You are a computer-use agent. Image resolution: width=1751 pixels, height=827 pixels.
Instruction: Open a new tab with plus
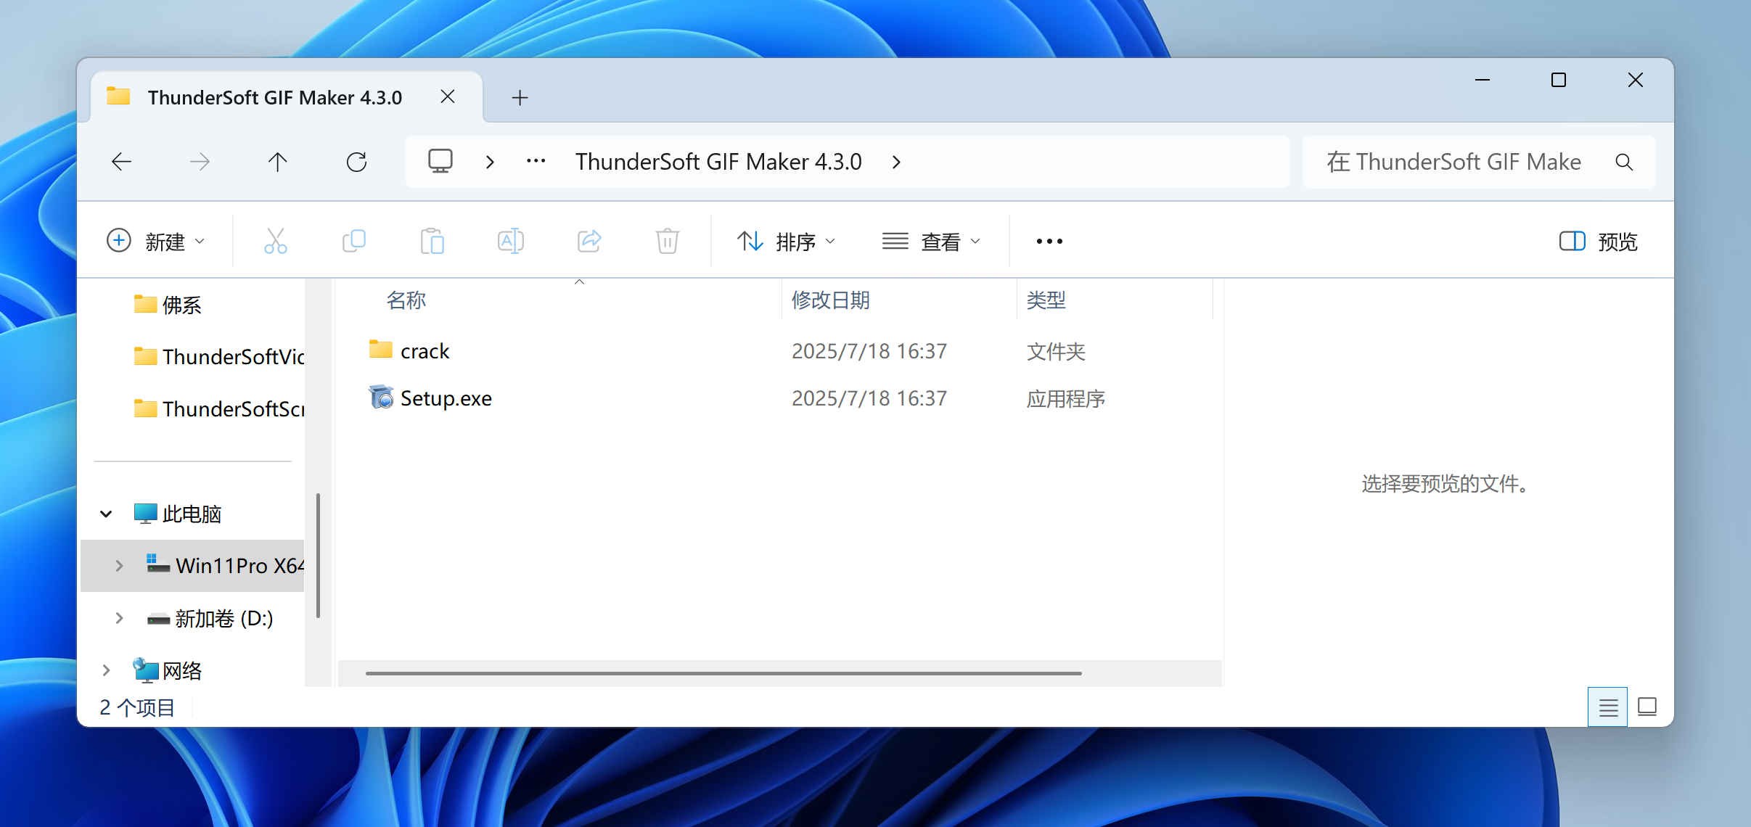(x=520, y=97)
